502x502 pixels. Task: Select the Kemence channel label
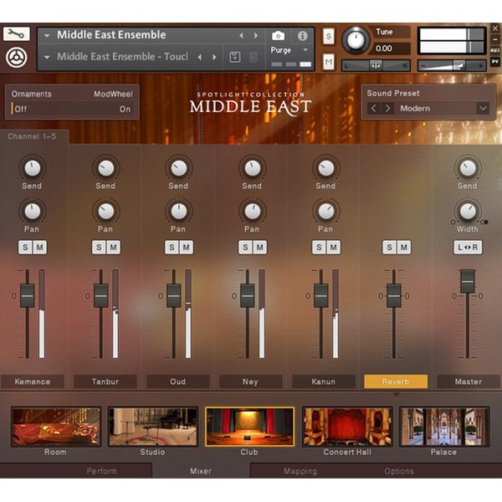click(x=33, y=382)
